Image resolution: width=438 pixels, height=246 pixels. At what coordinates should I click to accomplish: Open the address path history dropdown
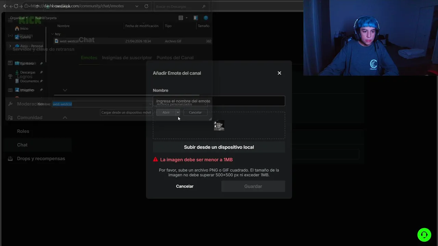pos(137,6)
